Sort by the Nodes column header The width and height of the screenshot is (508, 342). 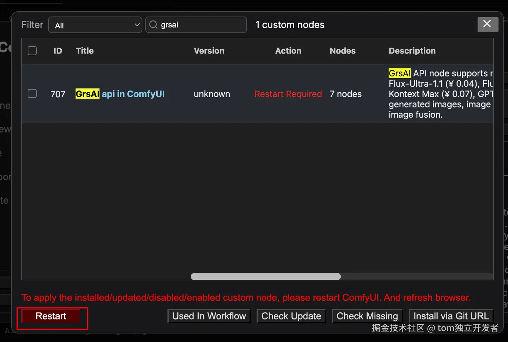[x=343, y=51]
